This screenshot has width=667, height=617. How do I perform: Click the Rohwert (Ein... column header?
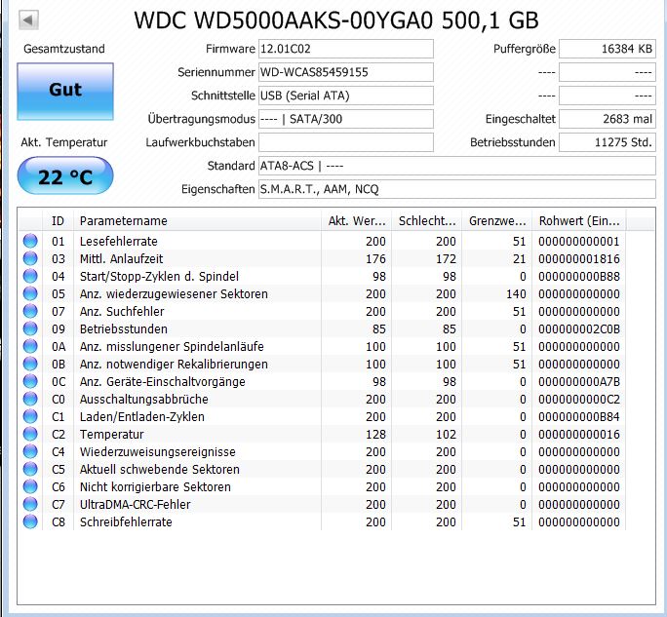click(579, 221)
